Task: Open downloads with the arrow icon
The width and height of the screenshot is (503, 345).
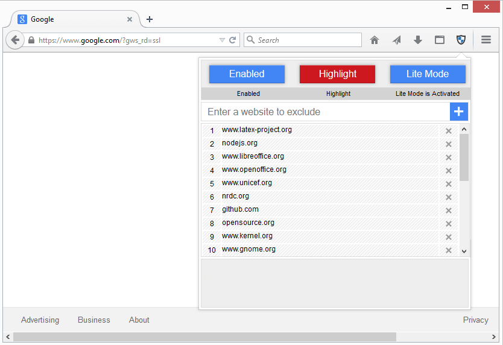Action: click(x=418, y=40)
